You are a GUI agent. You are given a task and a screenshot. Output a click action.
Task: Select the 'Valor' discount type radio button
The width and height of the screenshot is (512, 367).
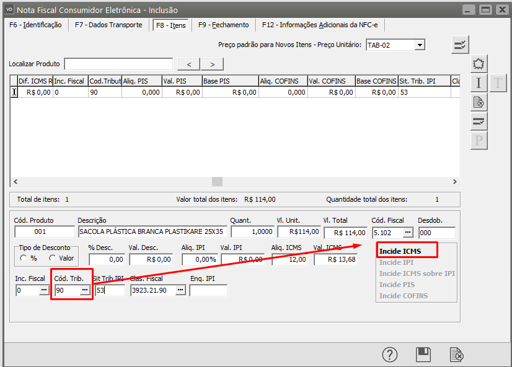pos(53,258)
